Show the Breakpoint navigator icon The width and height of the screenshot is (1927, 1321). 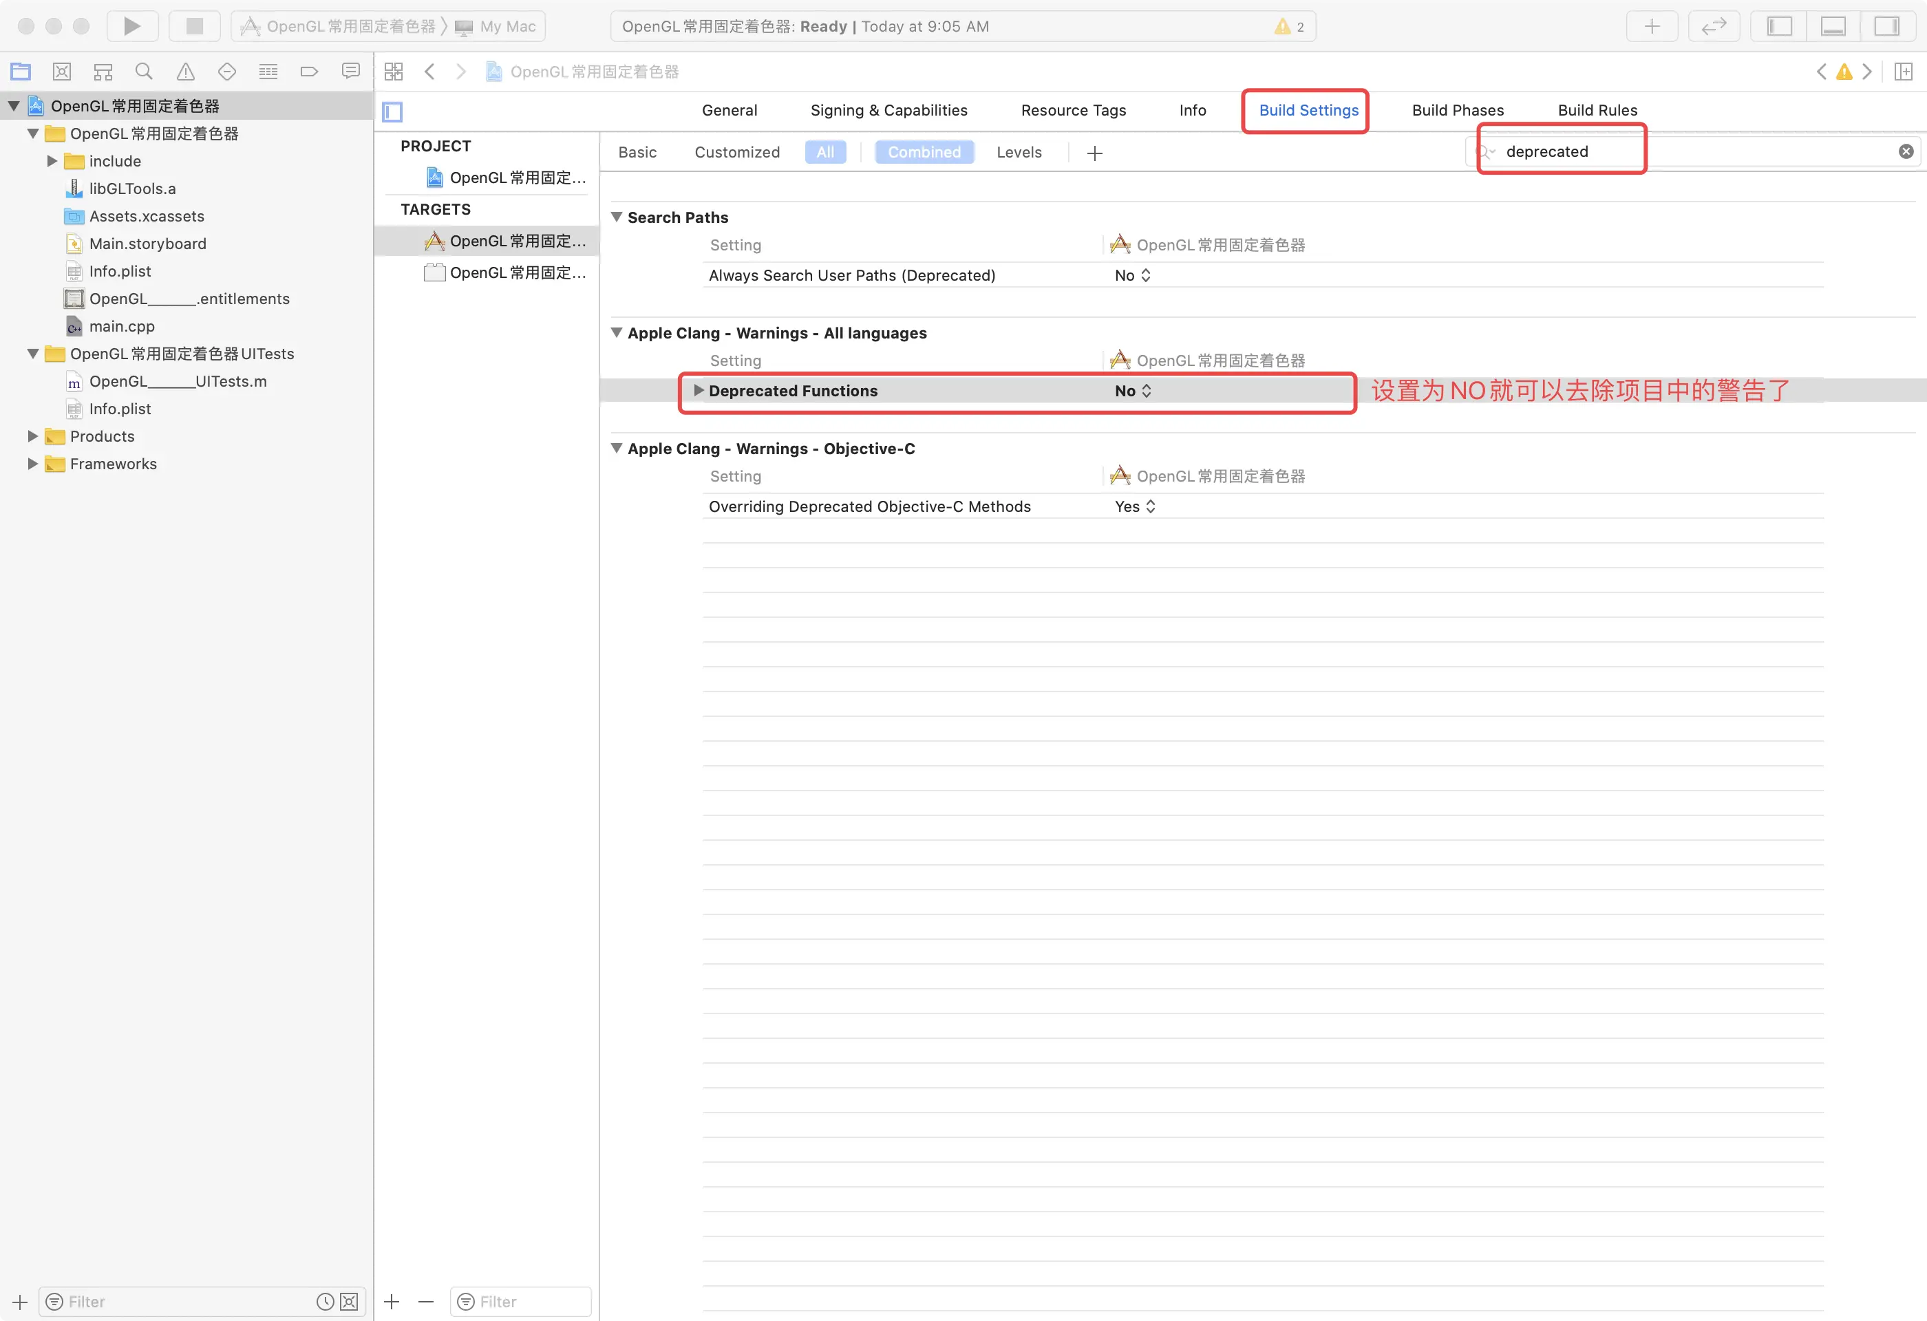click(309, 72)
